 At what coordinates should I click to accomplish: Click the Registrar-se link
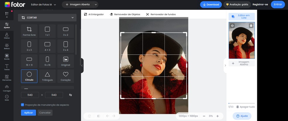(x=260, y=5)
